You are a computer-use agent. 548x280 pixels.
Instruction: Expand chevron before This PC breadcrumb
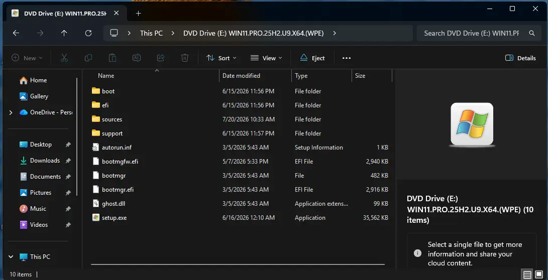coord(129,33)
